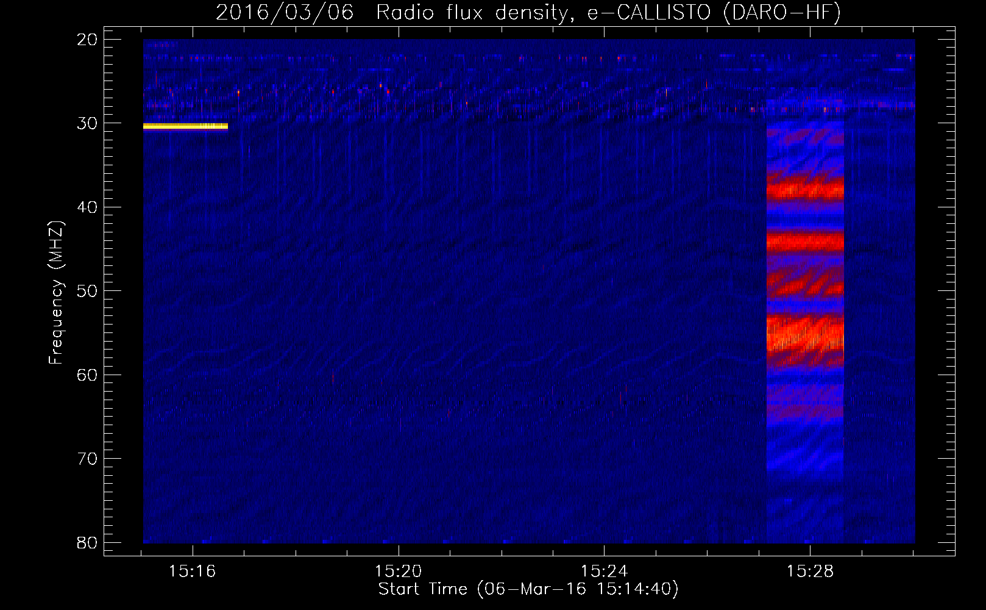Select the '20' frequency axis label

pyautogui.click(x=87, y=40)
